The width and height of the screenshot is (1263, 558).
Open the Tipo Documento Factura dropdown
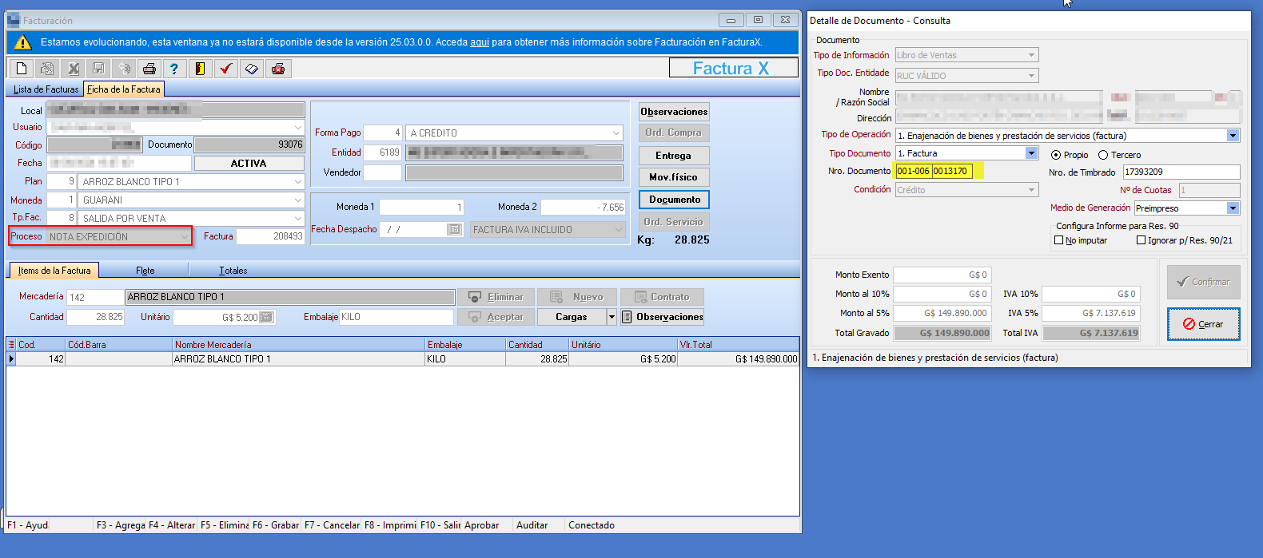point(1031,153)
